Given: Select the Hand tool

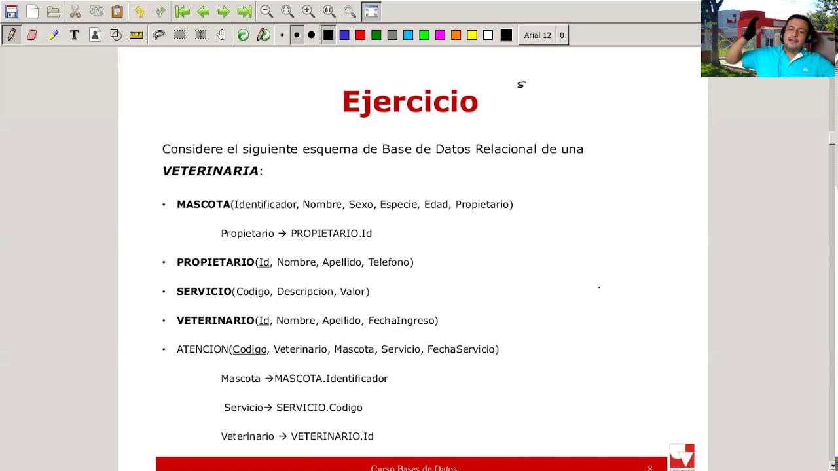Looking at the screenshot, I should tap(222, 35).
